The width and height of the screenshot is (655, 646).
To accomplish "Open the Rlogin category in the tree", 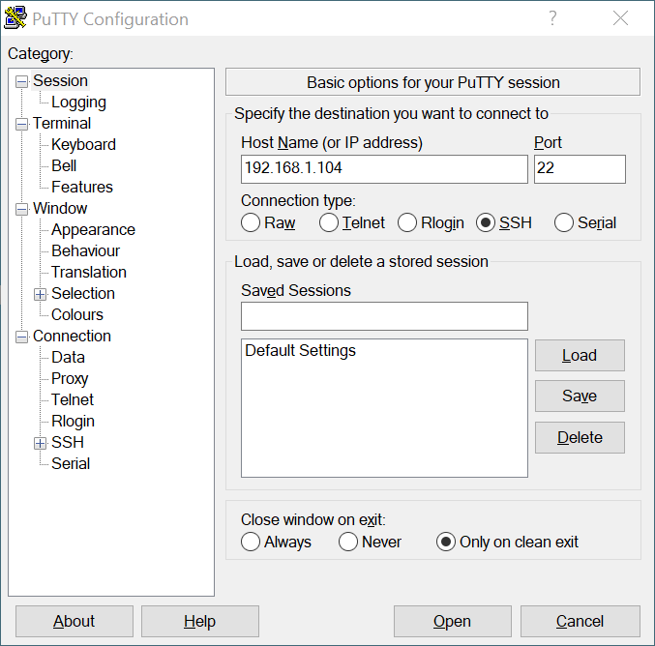I will tap(74, 422).
